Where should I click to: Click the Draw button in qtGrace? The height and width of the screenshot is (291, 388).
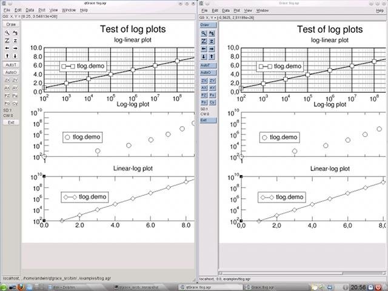tap(11, 24)
